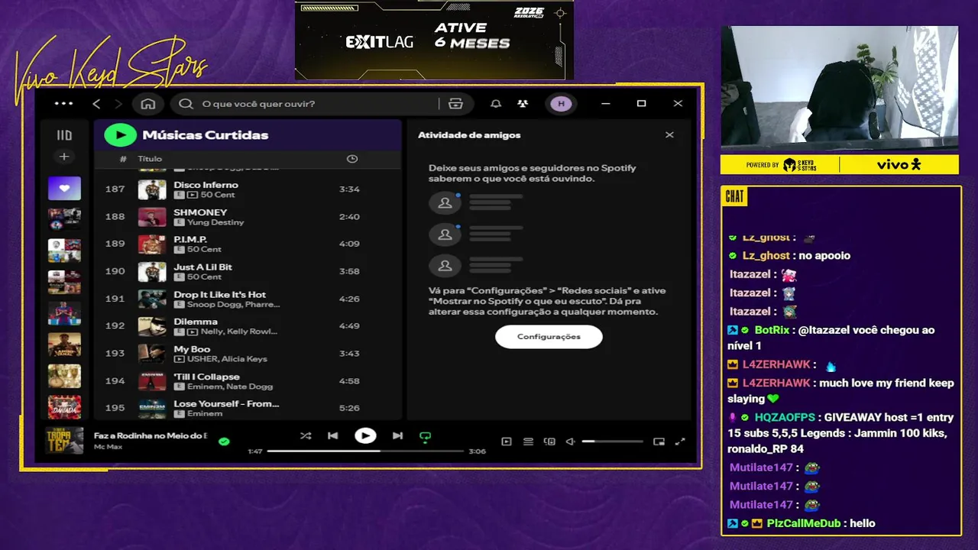978x550 pixels.
Task: Sort by the Título column header
Action: (x=150, y=159)
